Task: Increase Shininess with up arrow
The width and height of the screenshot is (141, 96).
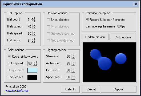Action: click(73, 55)
